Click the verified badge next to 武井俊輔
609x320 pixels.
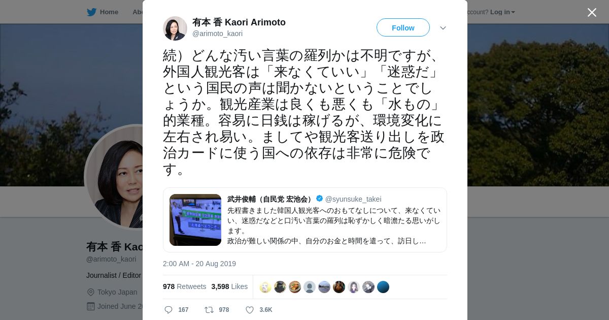[x=319, y=199]
